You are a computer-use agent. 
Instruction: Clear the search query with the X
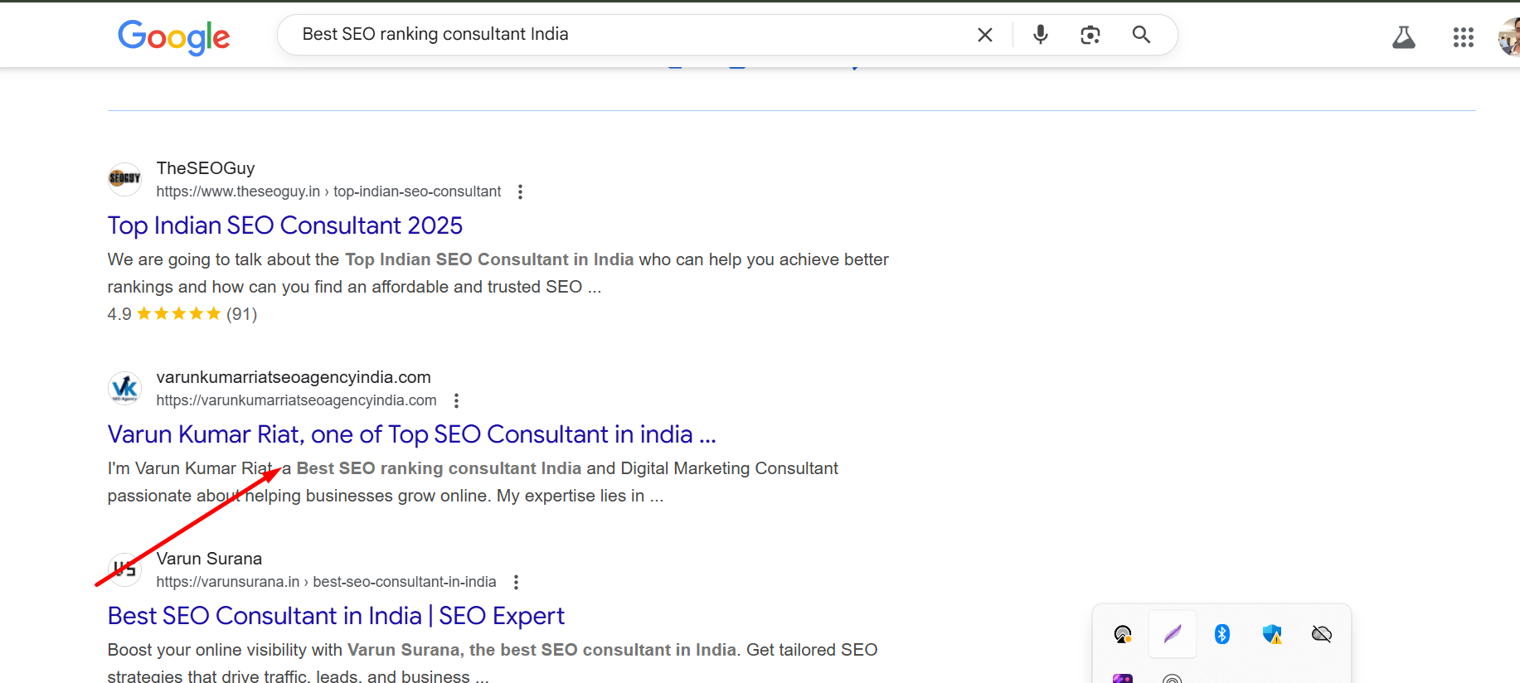pos(984,35)
